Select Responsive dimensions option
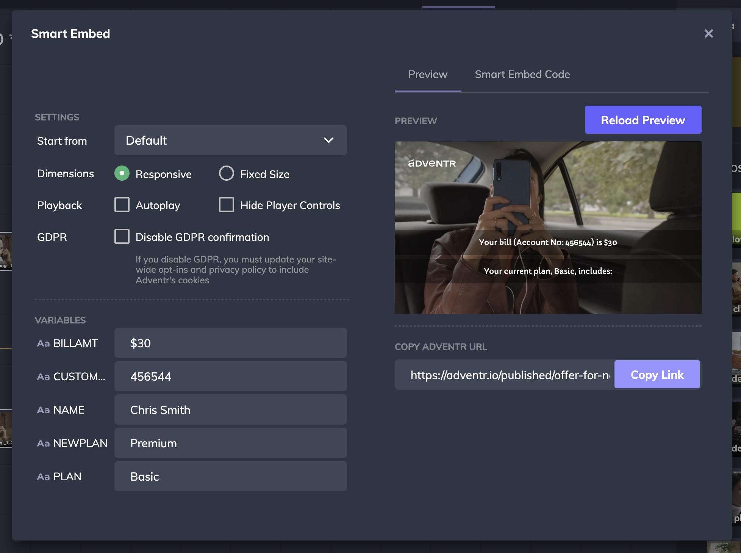 click(x=122, y=173)
